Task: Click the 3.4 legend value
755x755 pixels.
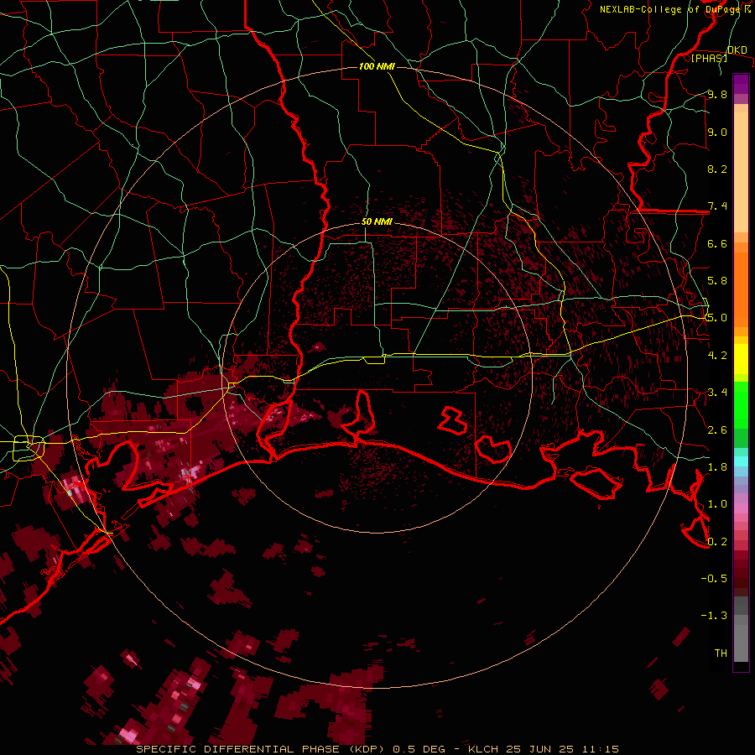Action: pyautogui.click(x=717, y=393)
